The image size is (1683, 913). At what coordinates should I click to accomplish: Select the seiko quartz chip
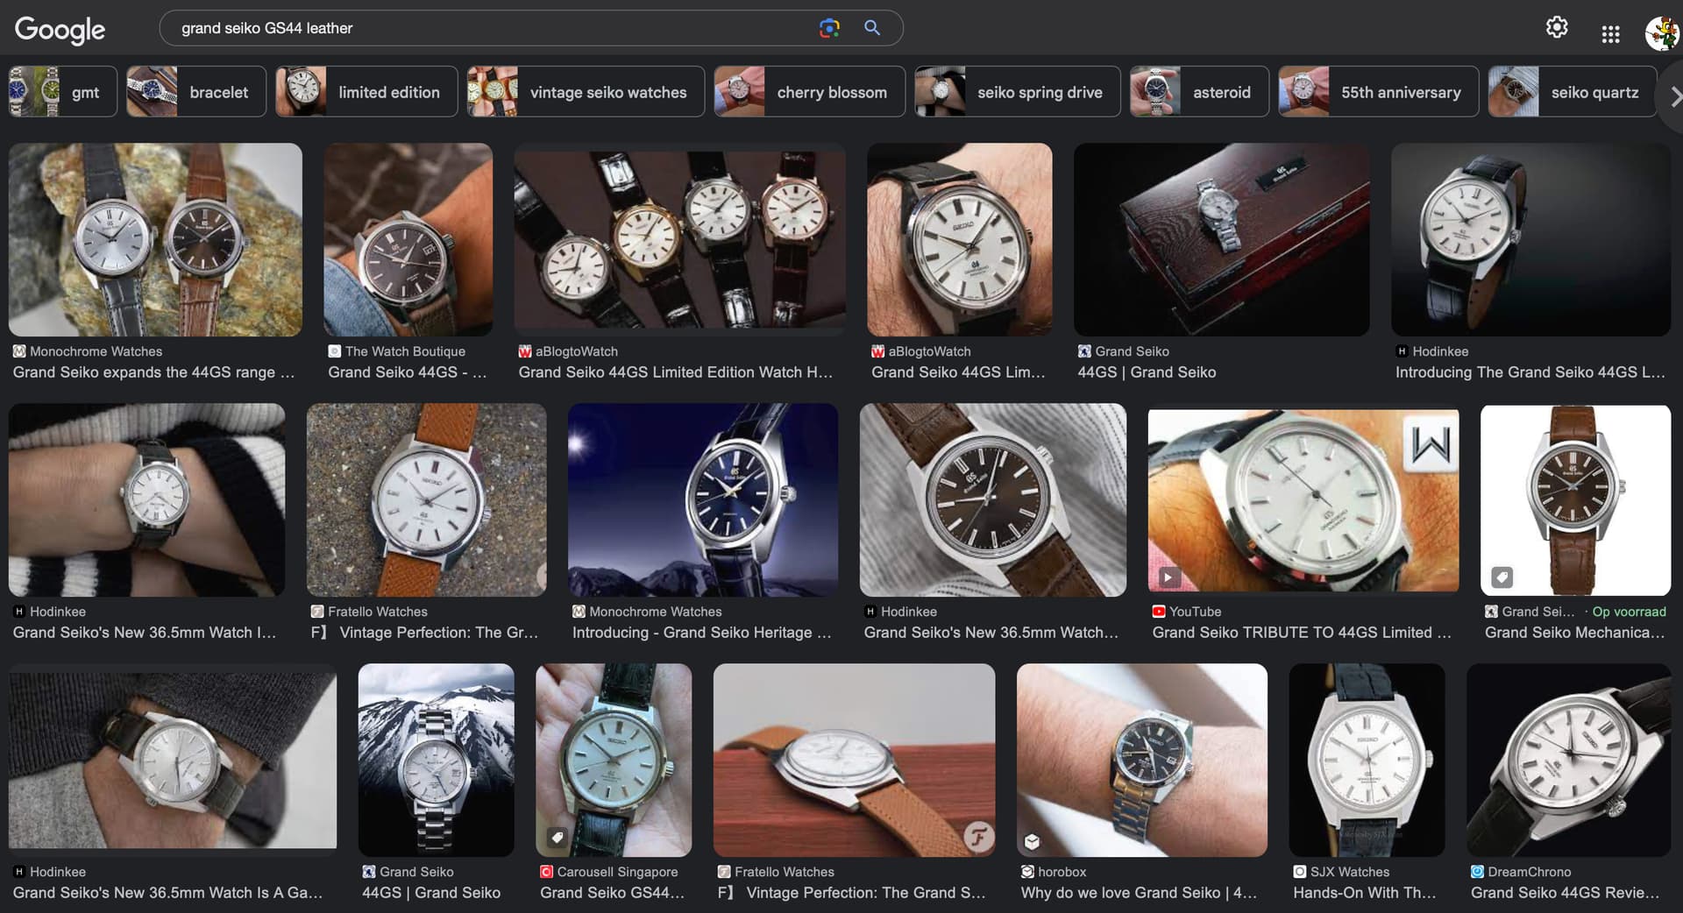pos(1573,92)
